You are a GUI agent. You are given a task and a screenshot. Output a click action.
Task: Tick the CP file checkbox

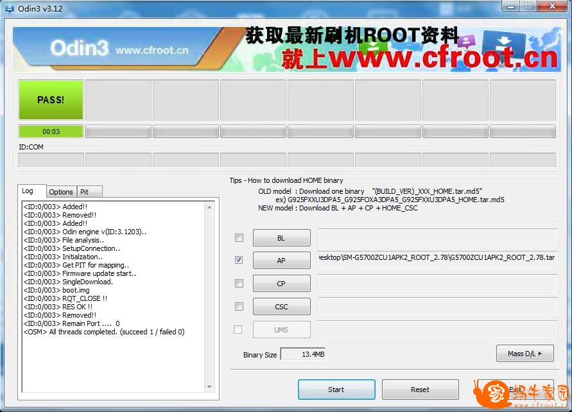(x=239, y=283)
